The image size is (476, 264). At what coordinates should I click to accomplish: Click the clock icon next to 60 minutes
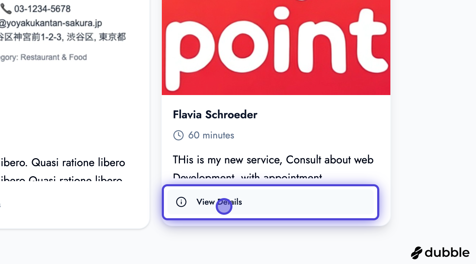(x=178, y=135)
